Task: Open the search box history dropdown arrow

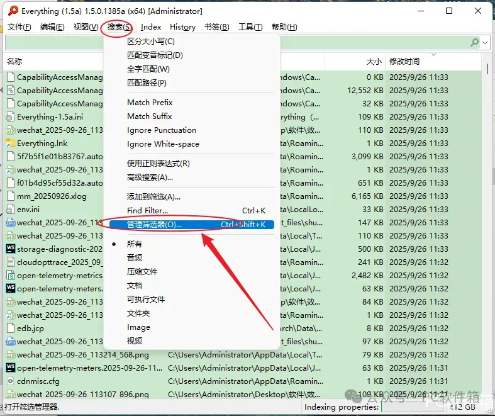Action: (x=485, y=42)
